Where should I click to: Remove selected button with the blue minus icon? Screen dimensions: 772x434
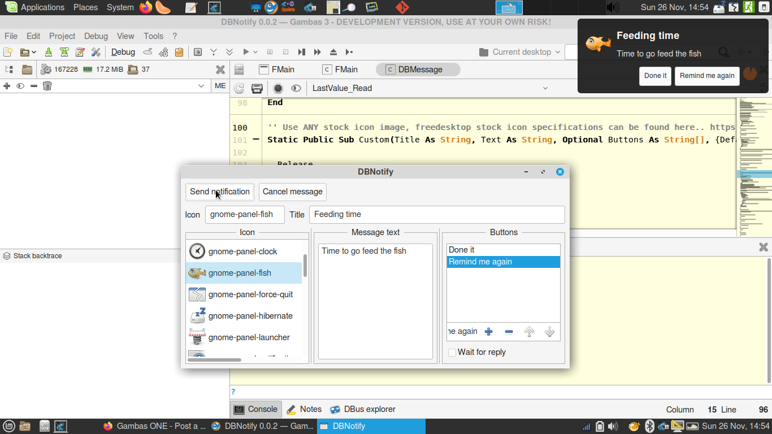coord(509,332)
